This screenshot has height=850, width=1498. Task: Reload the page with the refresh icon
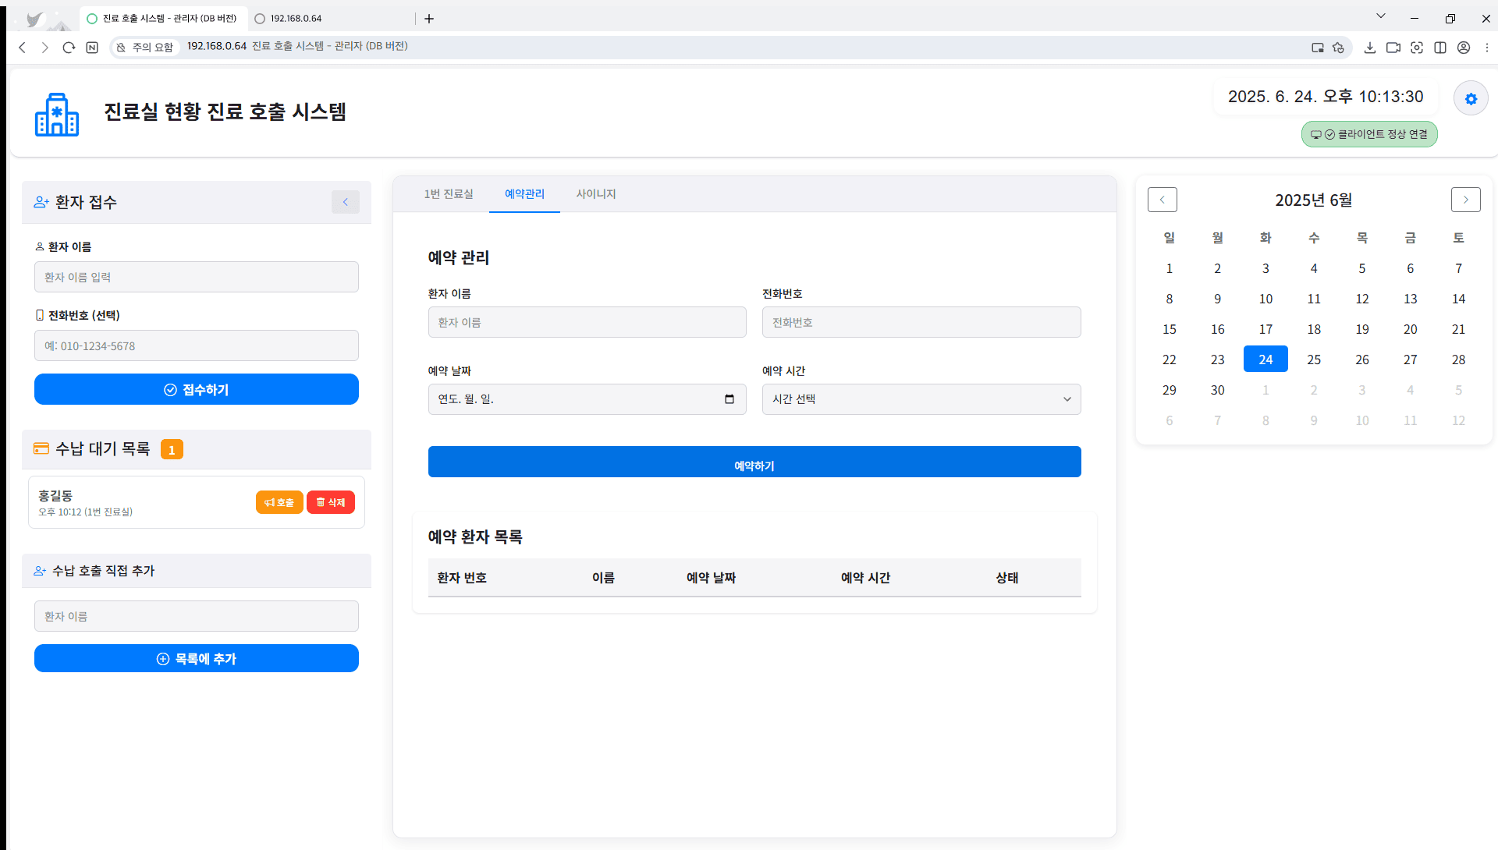[69, 48]
